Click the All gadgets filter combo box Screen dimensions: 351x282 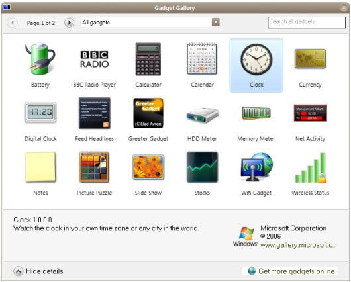(150, 22)
